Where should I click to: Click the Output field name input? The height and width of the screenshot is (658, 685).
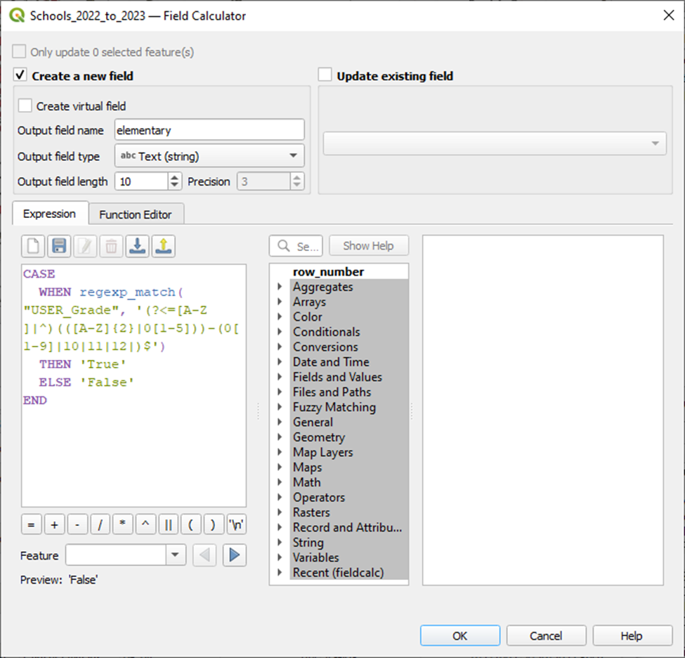(x=209, y=130)
